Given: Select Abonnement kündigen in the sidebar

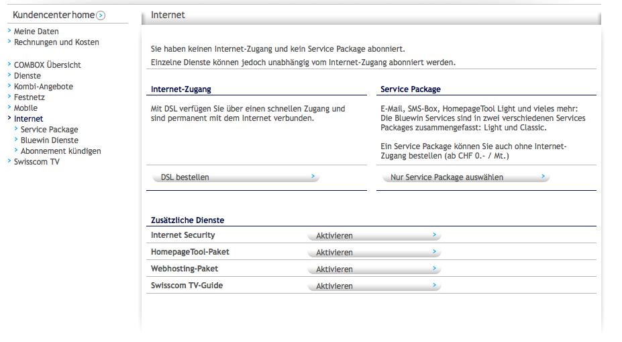Looking at the screenshot, I should click(60, 151).
